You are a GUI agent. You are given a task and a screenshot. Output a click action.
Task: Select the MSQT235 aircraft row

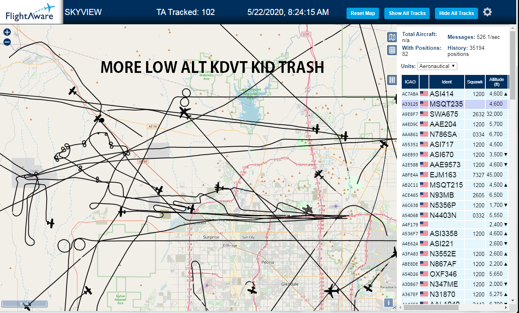455,104
